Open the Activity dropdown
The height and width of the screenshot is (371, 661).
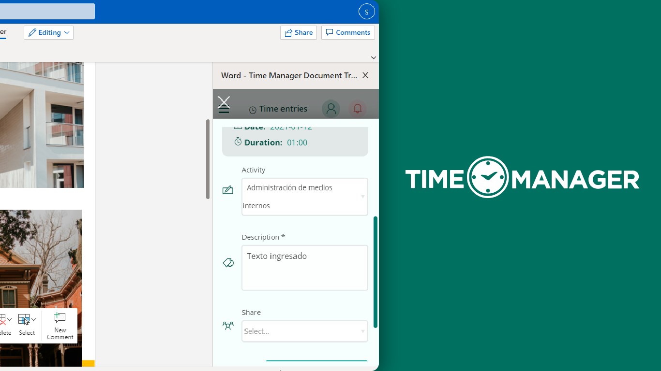click(305, 197)
